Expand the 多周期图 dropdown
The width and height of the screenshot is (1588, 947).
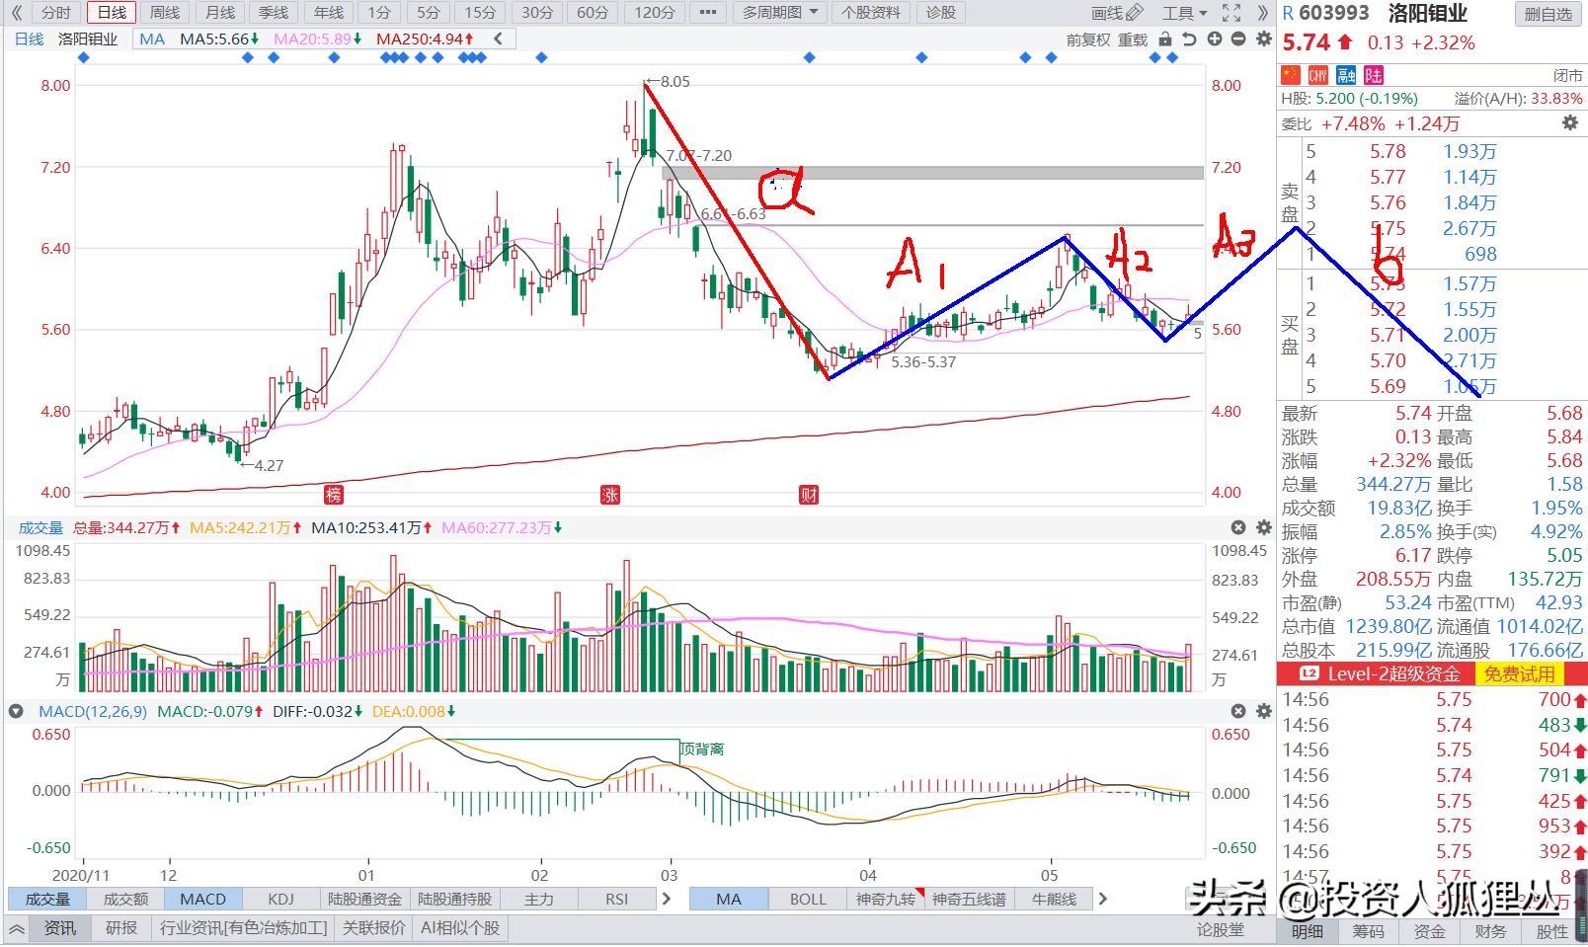tap(780, 13)
